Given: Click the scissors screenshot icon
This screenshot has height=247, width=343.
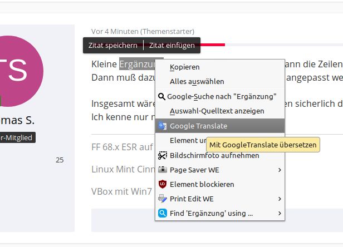Looking at the screenshot, I should coord(163,155).
